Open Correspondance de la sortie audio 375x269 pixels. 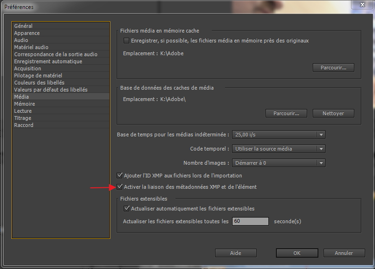[61, 54]
